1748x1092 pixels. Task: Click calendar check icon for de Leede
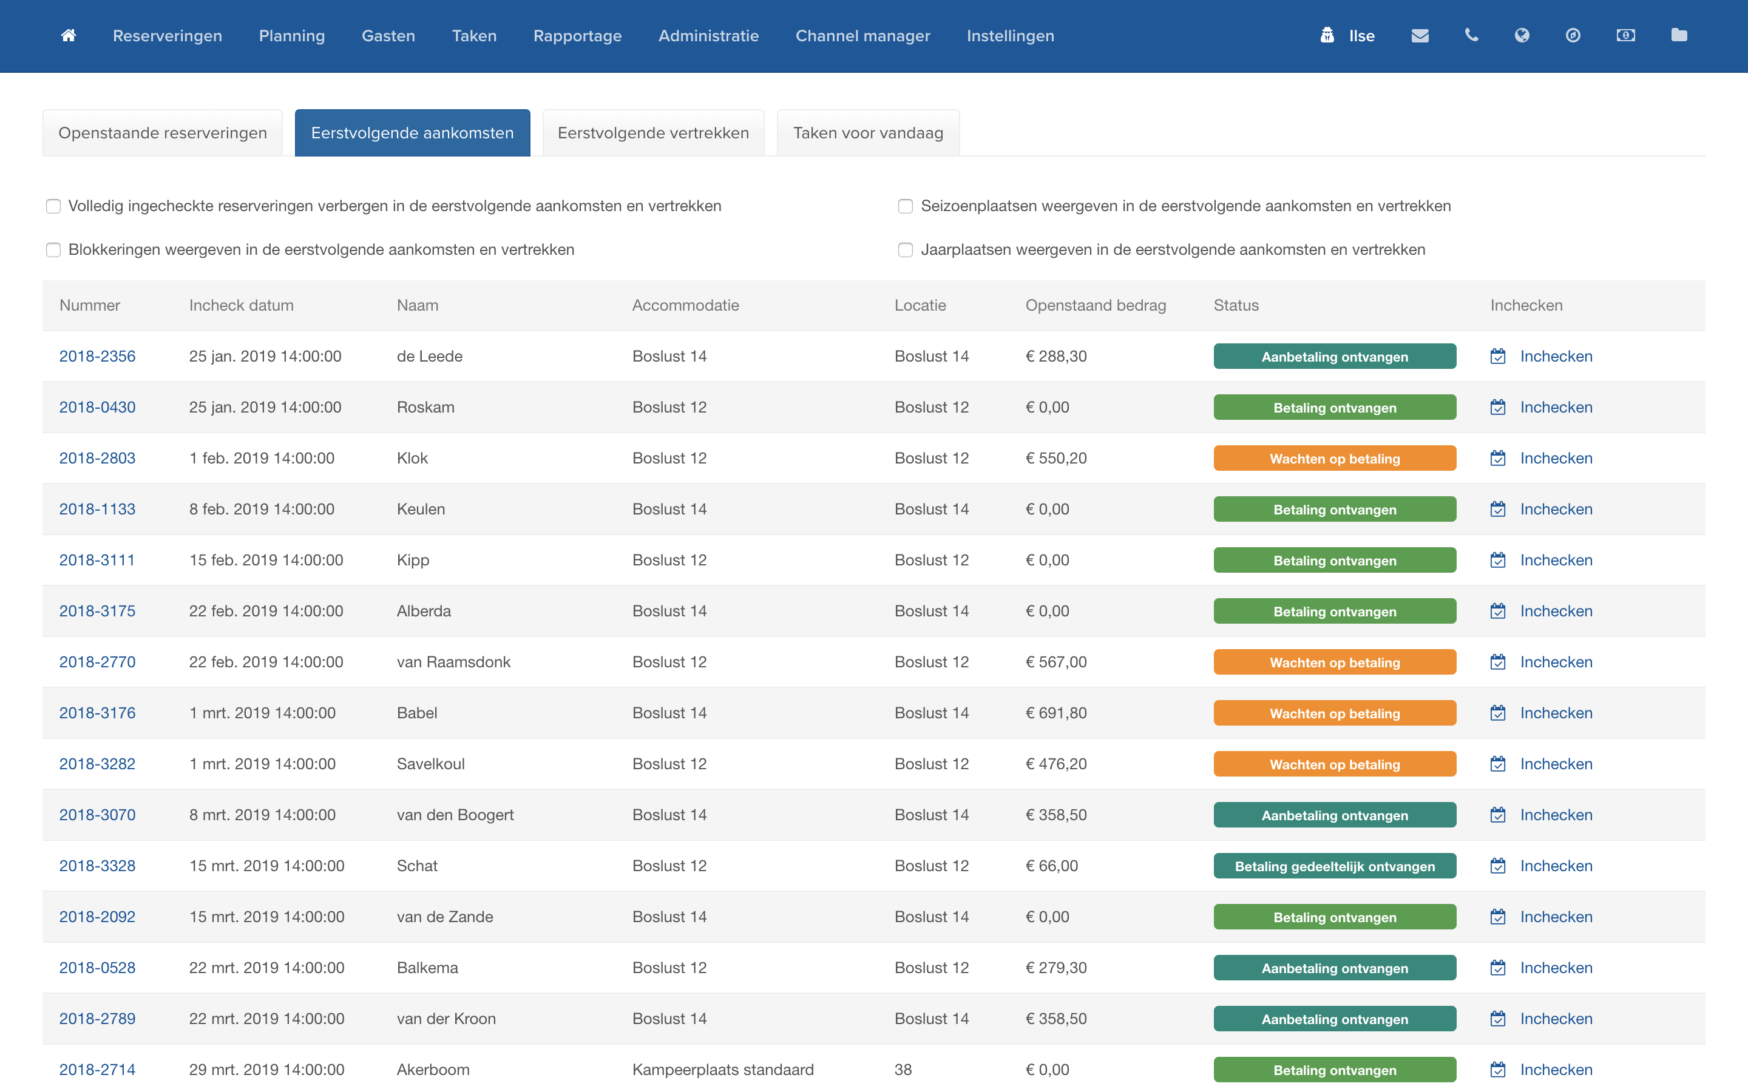point(1498,356)
